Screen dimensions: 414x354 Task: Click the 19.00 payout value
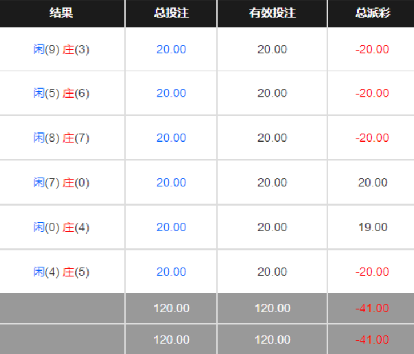pos(373,227)
